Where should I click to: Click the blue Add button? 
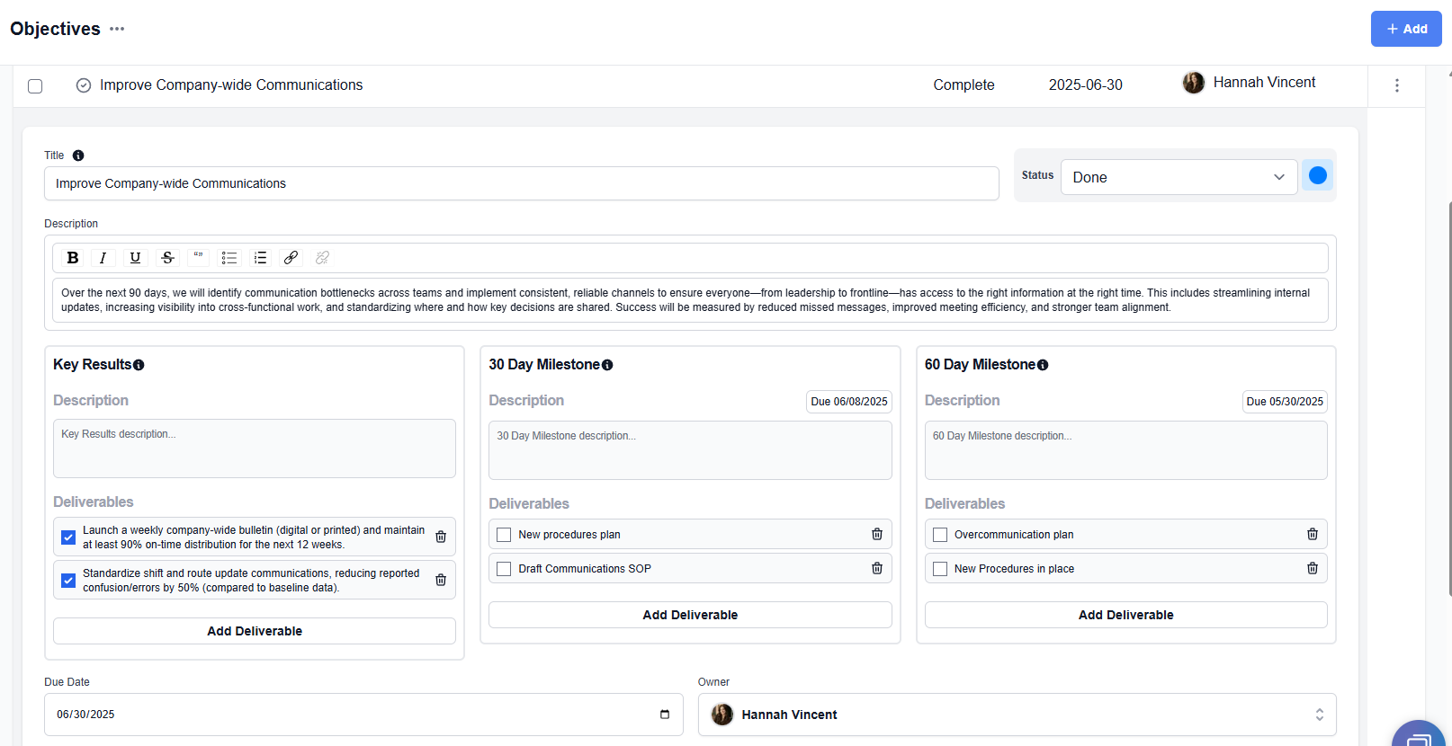click(1405, 29)
